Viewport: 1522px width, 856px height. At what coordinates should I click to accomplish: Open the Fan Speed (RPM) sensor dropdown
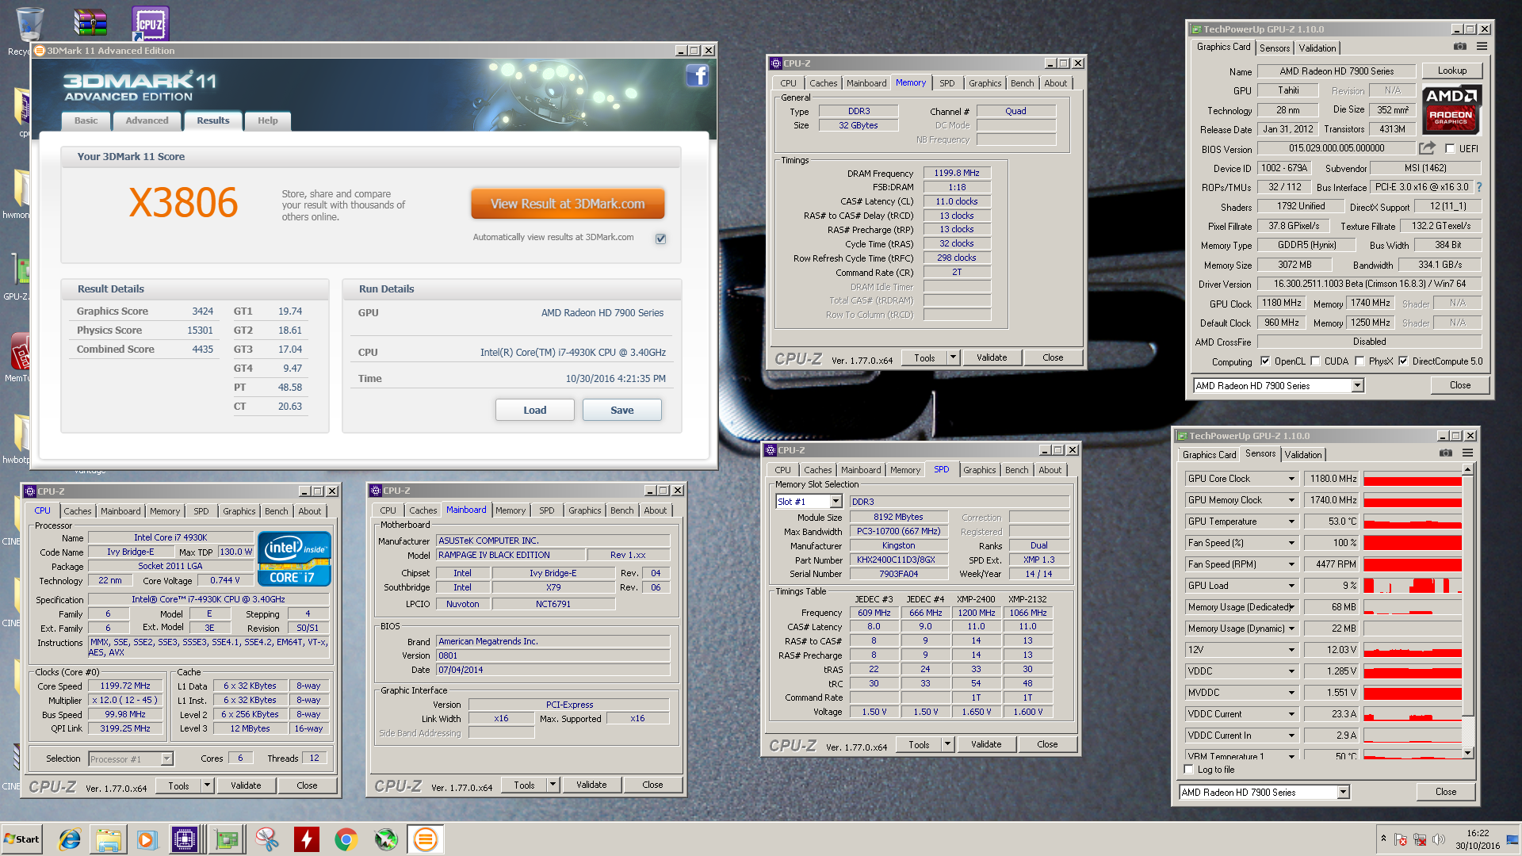pyautogui.click(x=1291, y=564)
